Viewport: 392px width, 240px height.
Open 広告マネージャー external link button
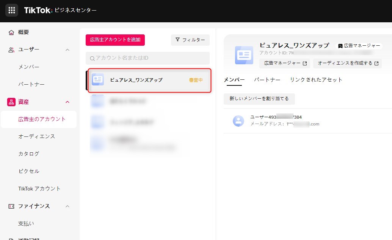point(284,63)
